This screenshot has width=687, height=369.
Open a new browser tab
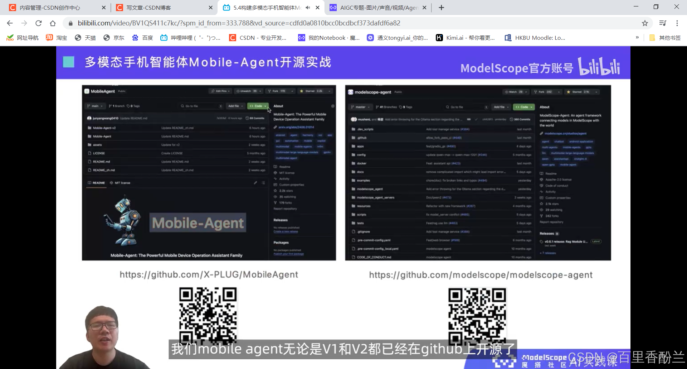pyautogui.click(x=441, y=8)
